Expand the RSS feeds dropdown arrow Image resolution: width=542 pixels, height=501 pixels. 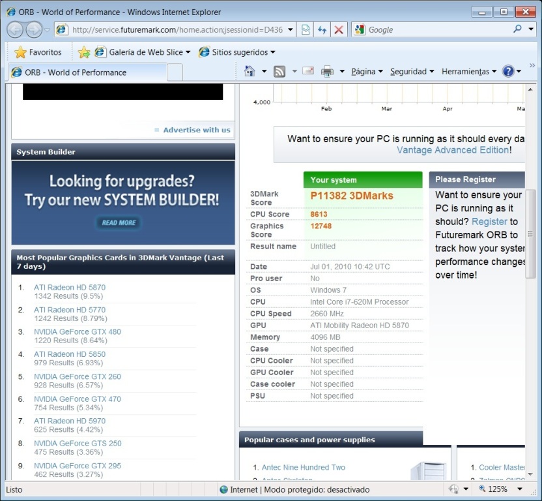coord(294,71)
